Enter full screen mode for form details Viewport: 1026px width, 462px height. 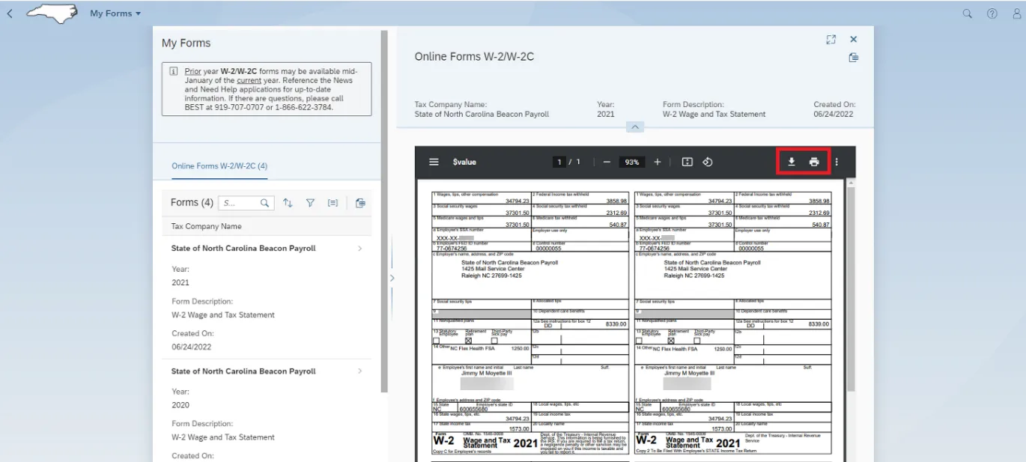tap(831, 40)
